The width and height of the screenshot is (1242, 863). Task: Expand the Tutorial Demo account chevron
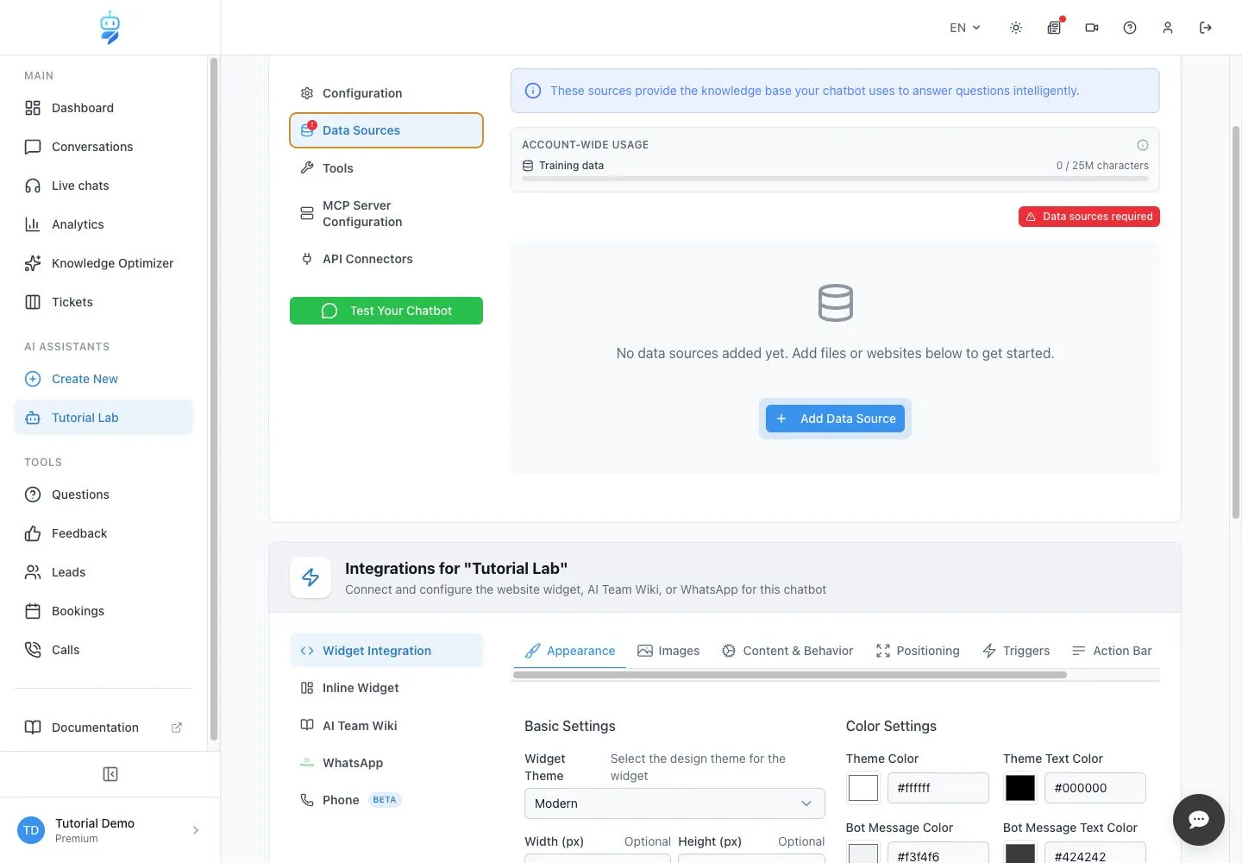click(x=196, y=830)
